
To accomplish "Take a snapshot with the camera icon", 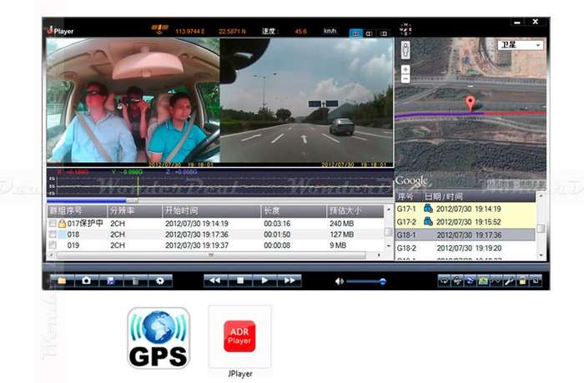I will [87, 280].
